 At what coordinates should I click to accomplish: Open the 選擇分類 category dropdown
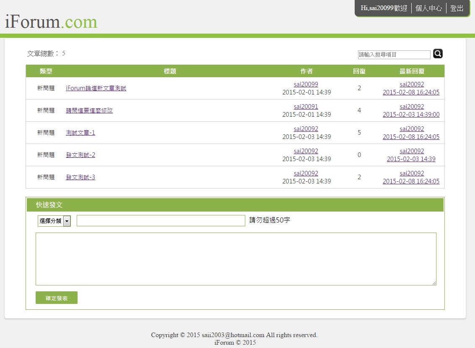pos(54,221)
